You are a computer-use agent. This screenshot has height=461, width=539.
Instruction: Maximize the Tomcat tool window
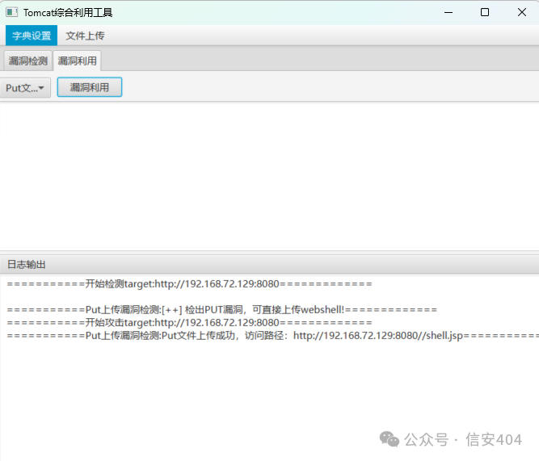click(485, 12)
